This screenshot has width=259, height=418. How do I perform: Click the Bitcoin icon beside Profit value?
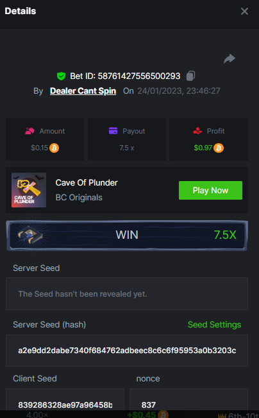point(219,148)
